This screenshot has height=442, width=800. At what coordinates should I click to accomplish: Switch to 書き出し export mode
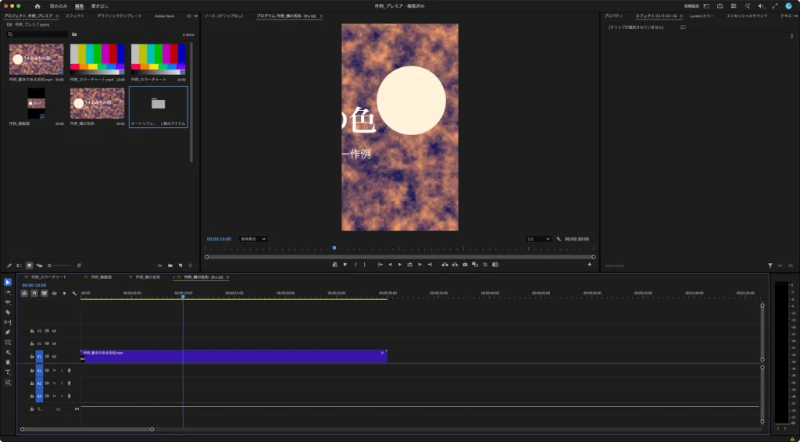pos(99,6)
